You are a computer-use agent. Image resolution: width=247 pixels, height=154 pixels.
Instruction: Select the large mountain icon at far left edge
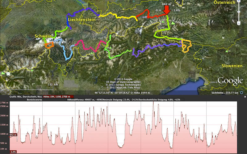3,73
